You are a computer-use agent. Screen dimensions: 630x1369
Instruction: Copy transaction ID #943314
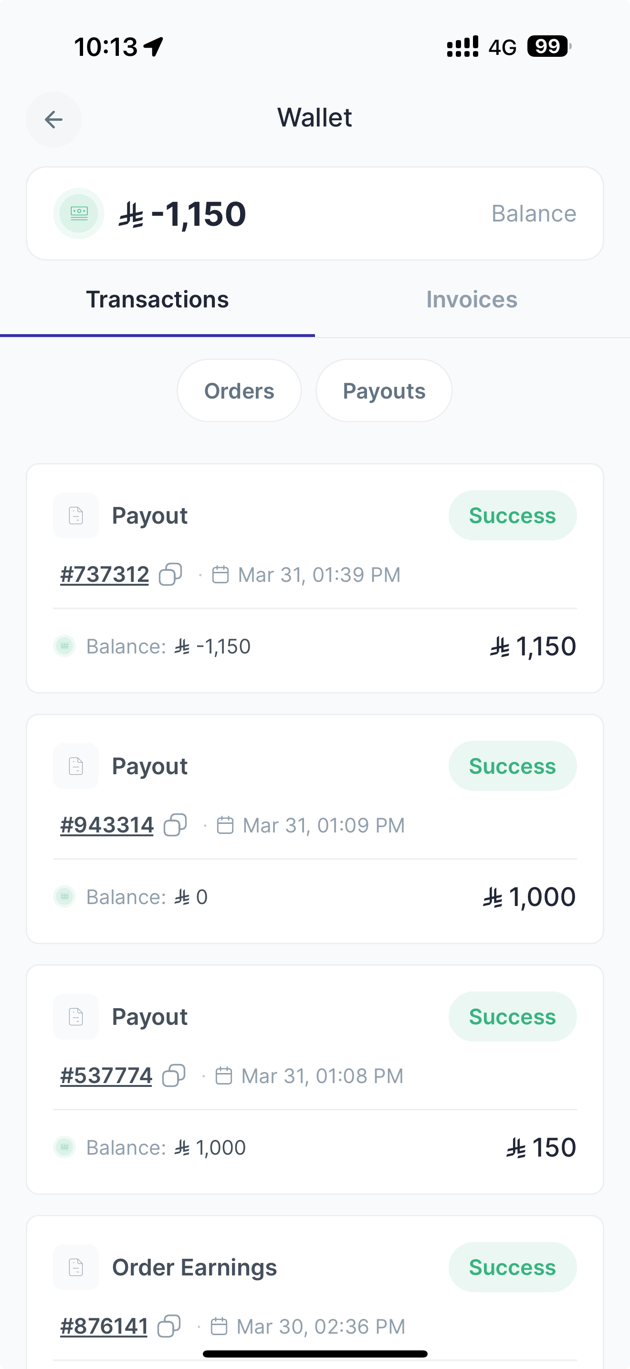point(175,825)
